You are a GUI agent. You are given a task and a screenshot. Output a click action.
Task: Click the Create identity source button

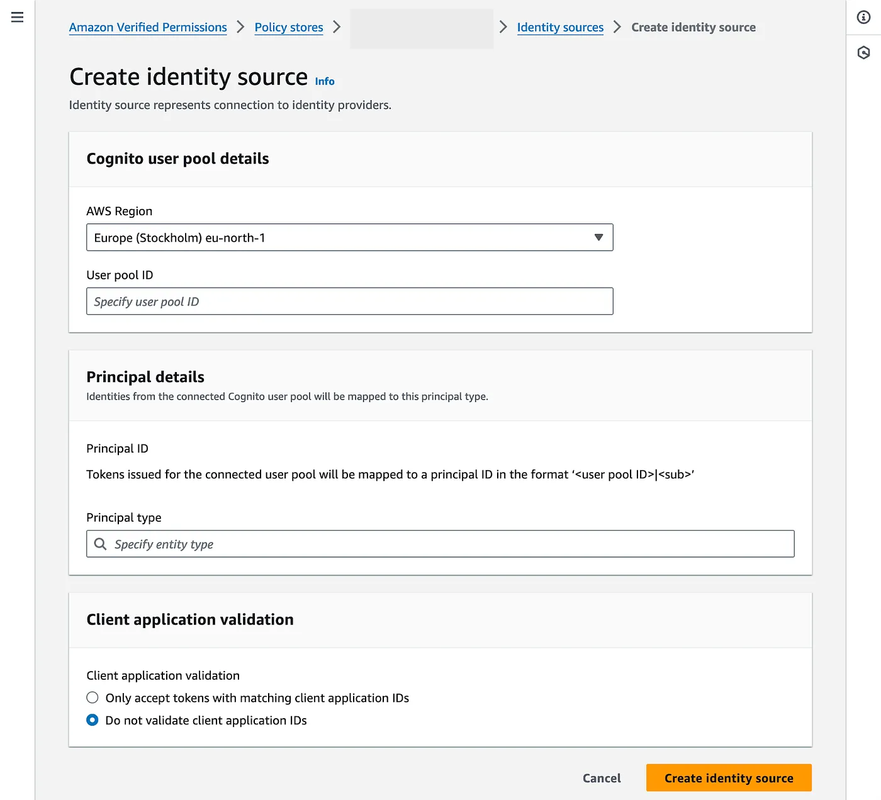729,778
